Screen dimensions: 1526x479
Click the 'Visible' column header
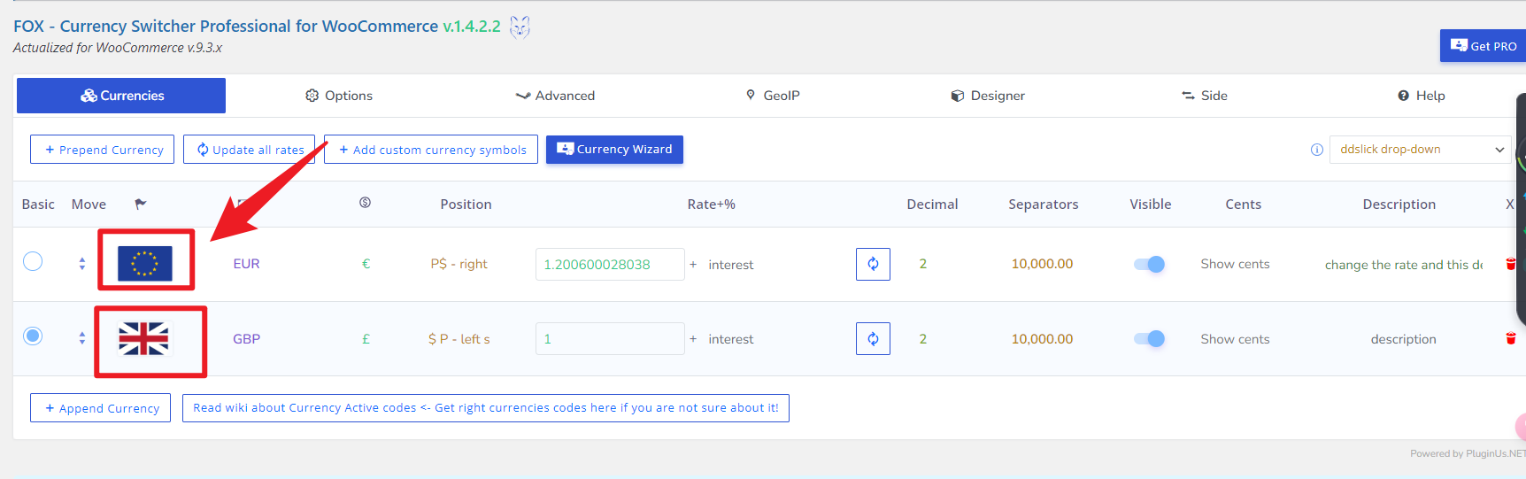pos(1151,205)
